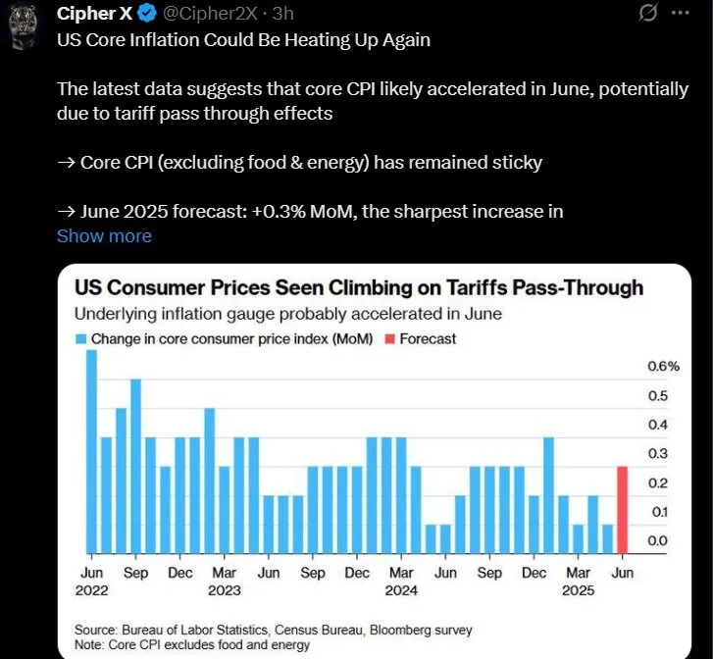
Task: Click the chart note about Core CPI exclusions
Action: click(192, 644)
